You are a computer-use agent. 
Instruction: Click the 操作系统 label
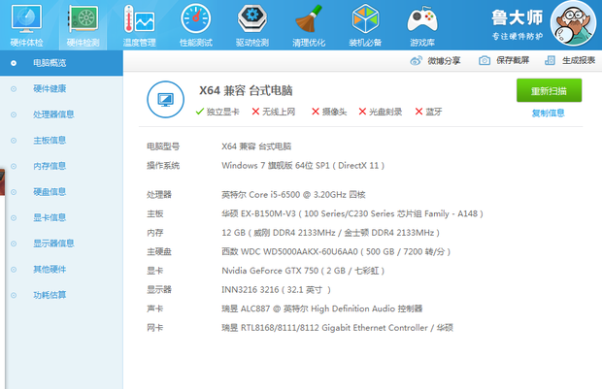tap(163, 166)
